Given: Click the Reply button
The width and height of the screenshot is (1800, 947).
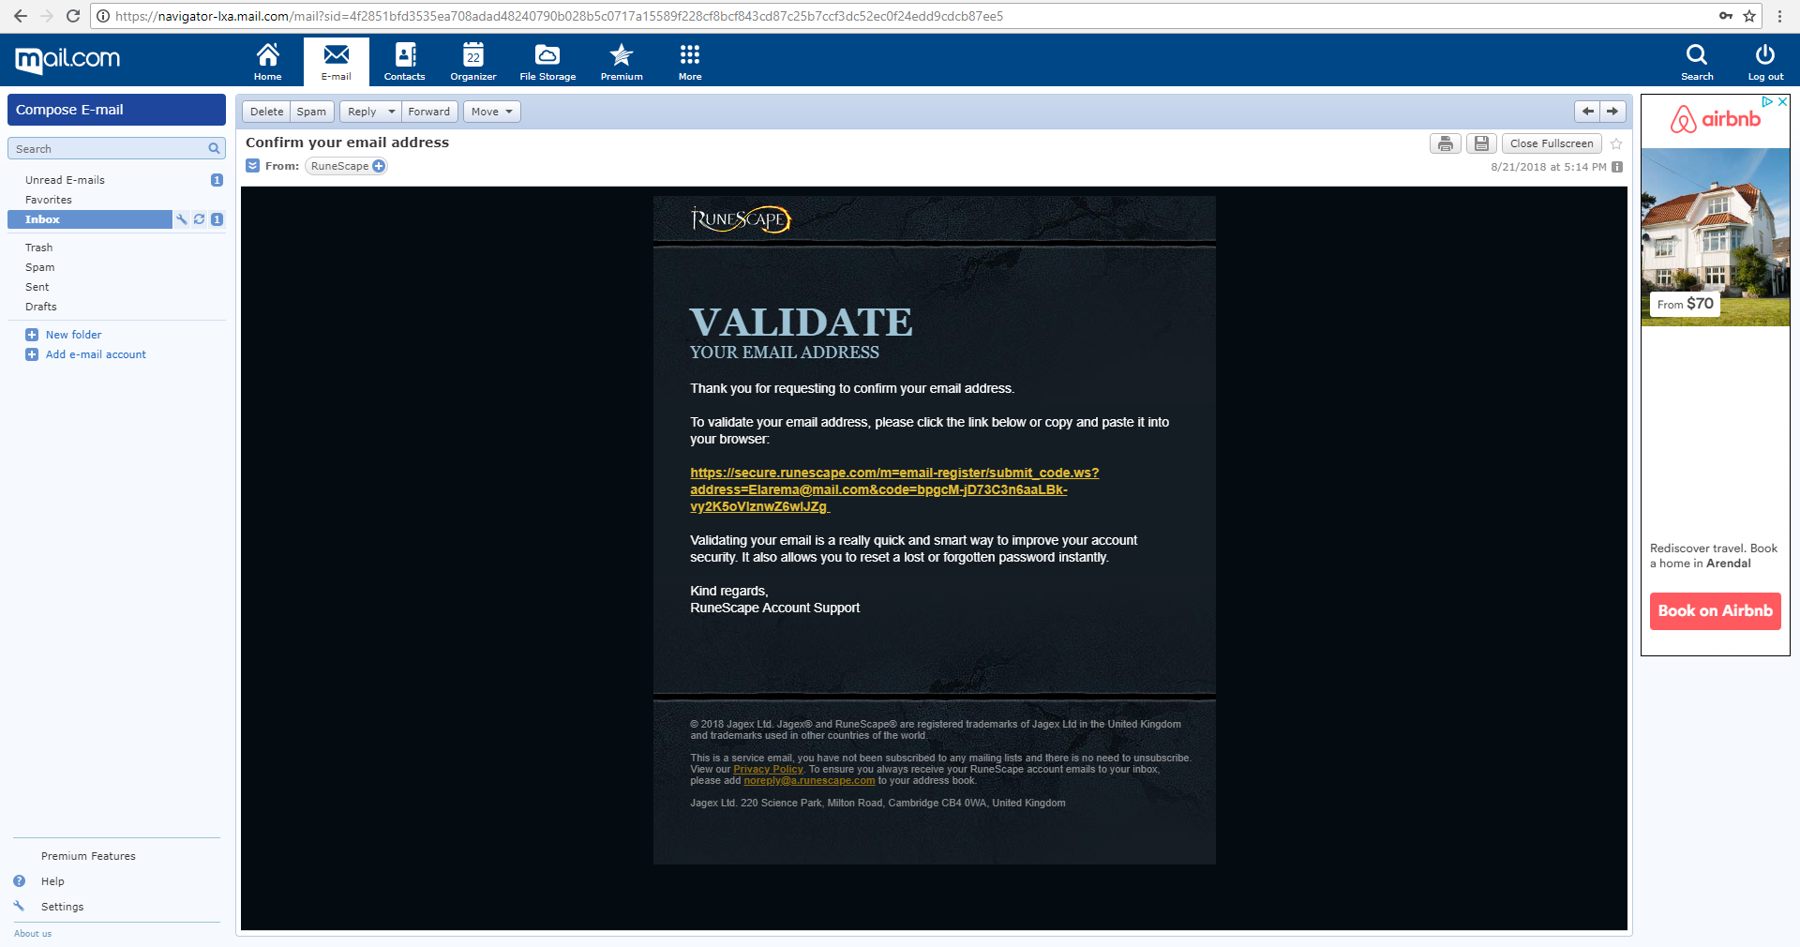Looking at the screenshot, I should point(362,112).
